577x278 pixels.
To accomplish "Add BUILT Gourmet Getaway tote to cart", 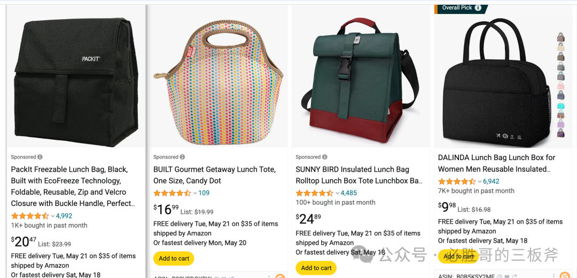I will coord(174,258).
